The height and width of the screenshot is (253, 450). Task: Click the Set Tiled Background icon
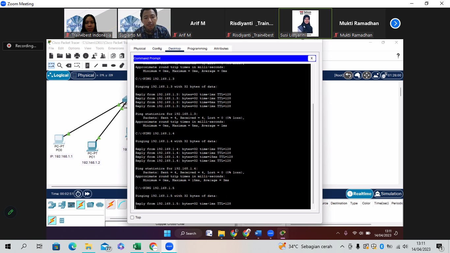(x=376, y=75)
